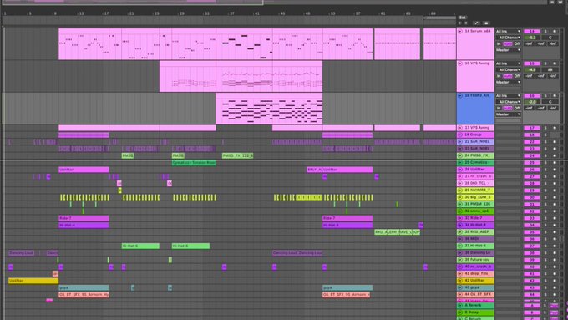Adjust track 16 volume value -2.0

(x=532, y=102)
